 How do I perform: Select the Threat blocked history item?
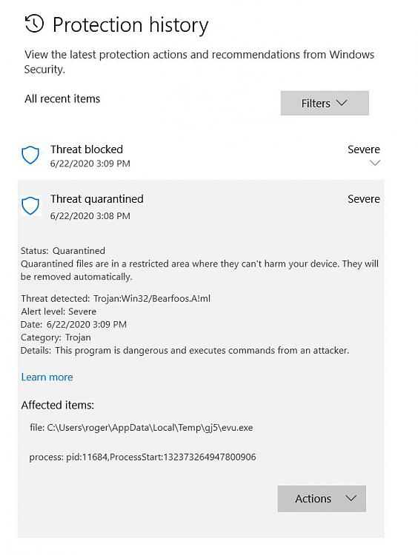point(201,155)
